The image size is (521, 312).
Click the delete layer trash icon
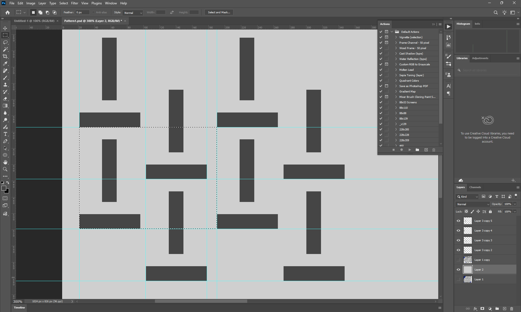[x=512, y=308]
